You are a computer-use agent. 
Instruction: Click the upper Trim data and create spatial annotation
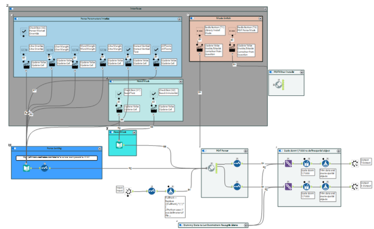pos(328,173)
